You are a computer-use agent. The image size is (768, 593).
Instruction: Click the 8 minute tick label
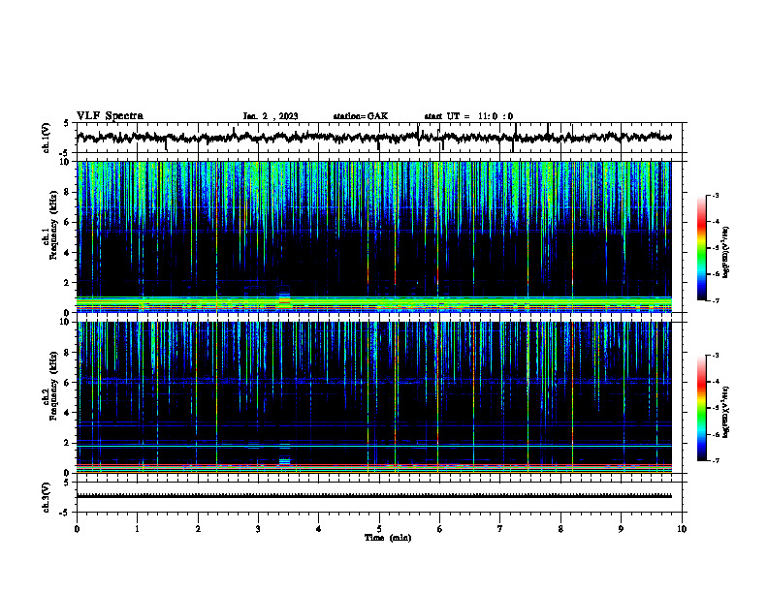(x=560, y=529)
